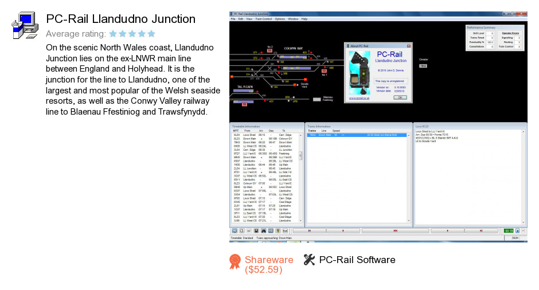Click the save diskette toolbar icon

click(x=256, y=231)
